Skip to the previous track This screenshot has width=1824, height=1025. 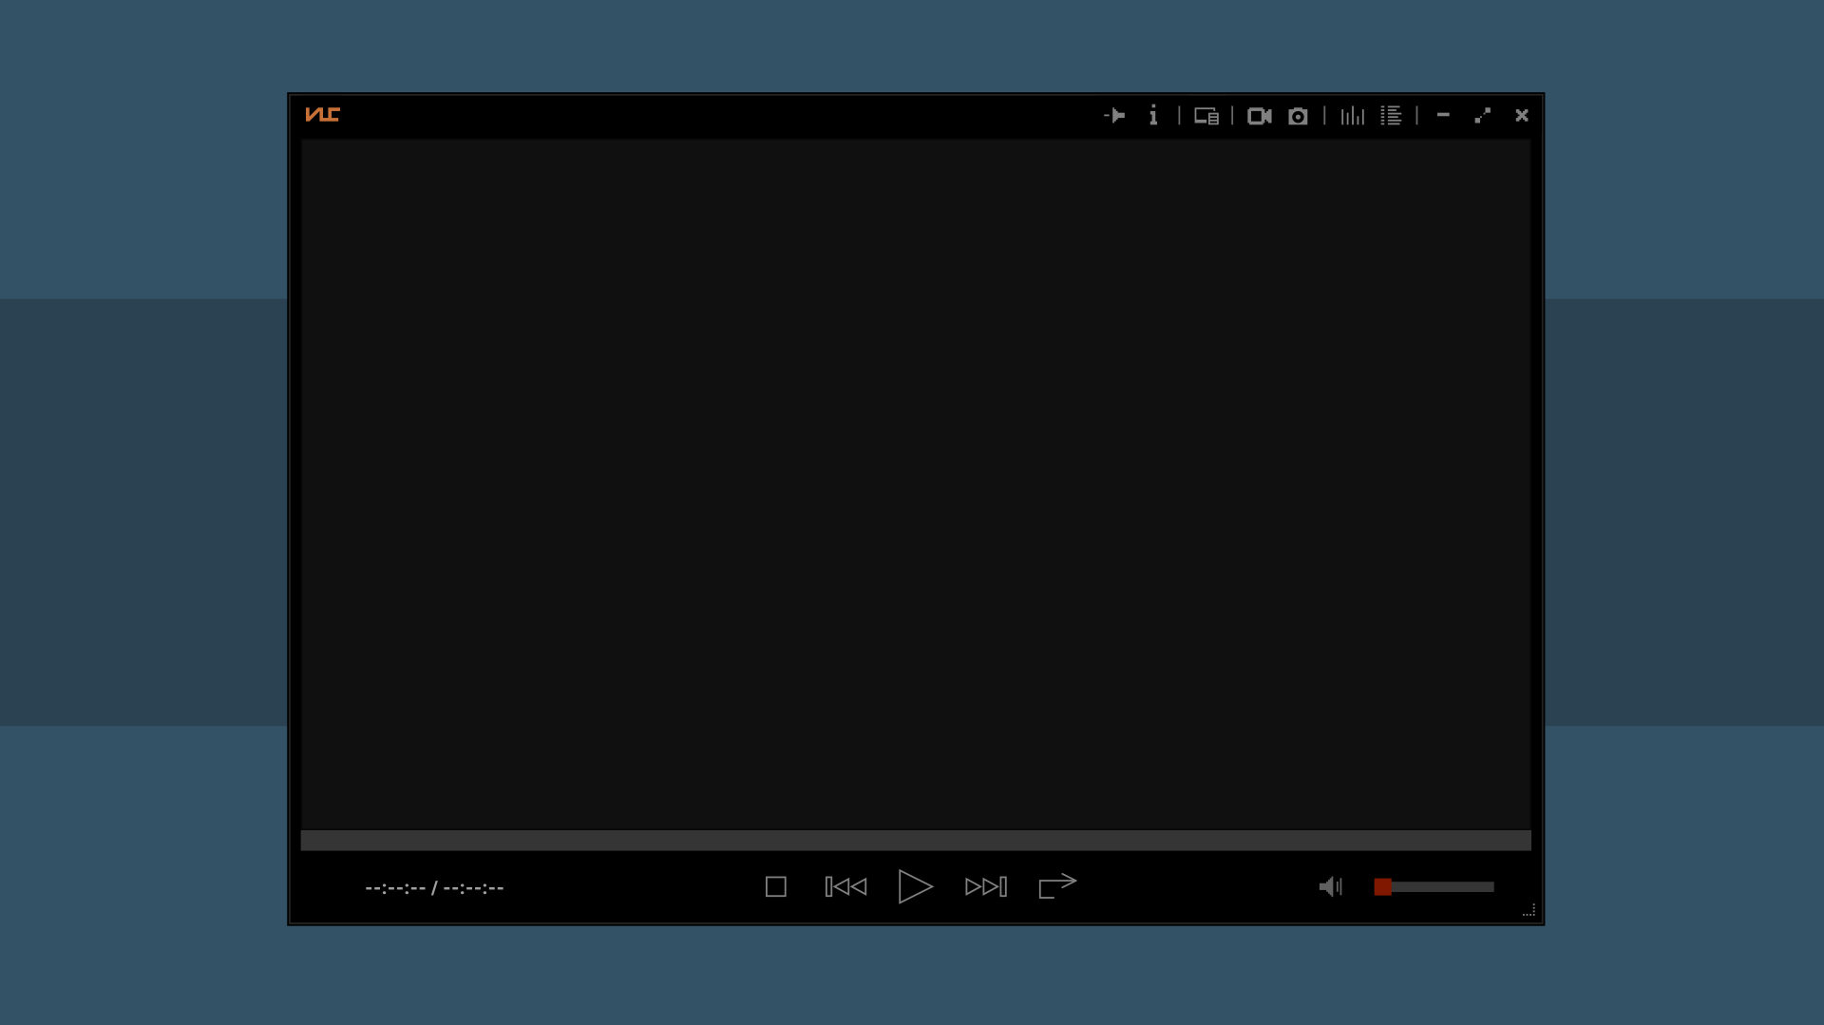point(845,886)
